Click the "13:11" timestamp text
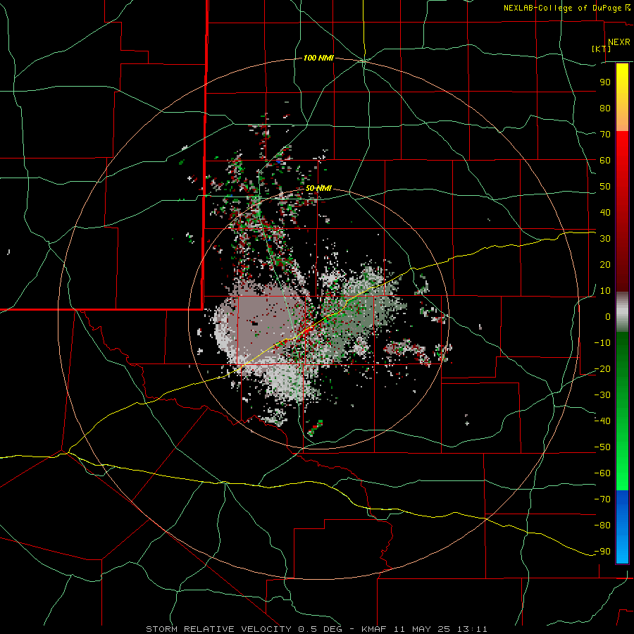The height and width of the screenshot is (634, 634). (x=472, y=629)
